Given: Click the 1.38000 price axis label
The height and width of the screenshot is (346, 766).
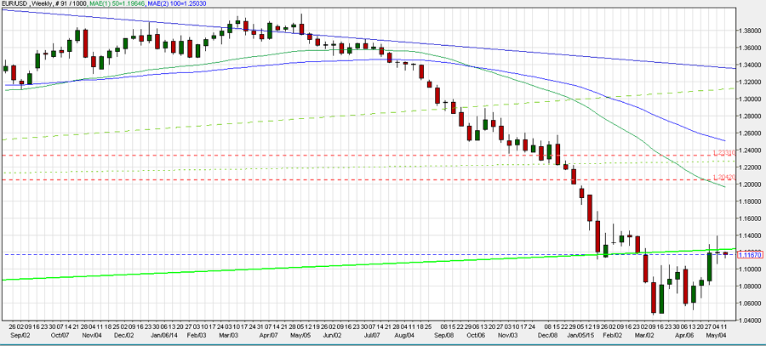Looking at the screenshot, I should 752,31.
